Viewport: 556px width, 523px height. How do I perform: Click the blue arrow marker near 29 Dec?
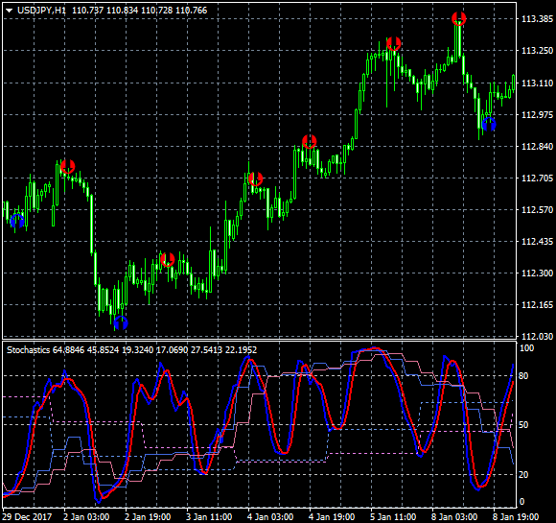click(17, 221)
